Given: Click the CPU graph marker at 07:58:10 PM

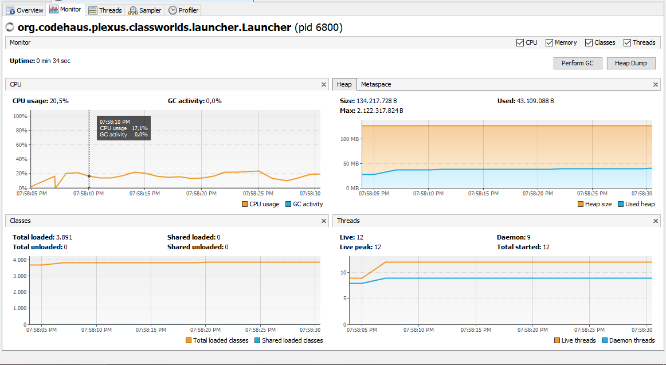Looking at the screenshot, I should click(89, 176).
